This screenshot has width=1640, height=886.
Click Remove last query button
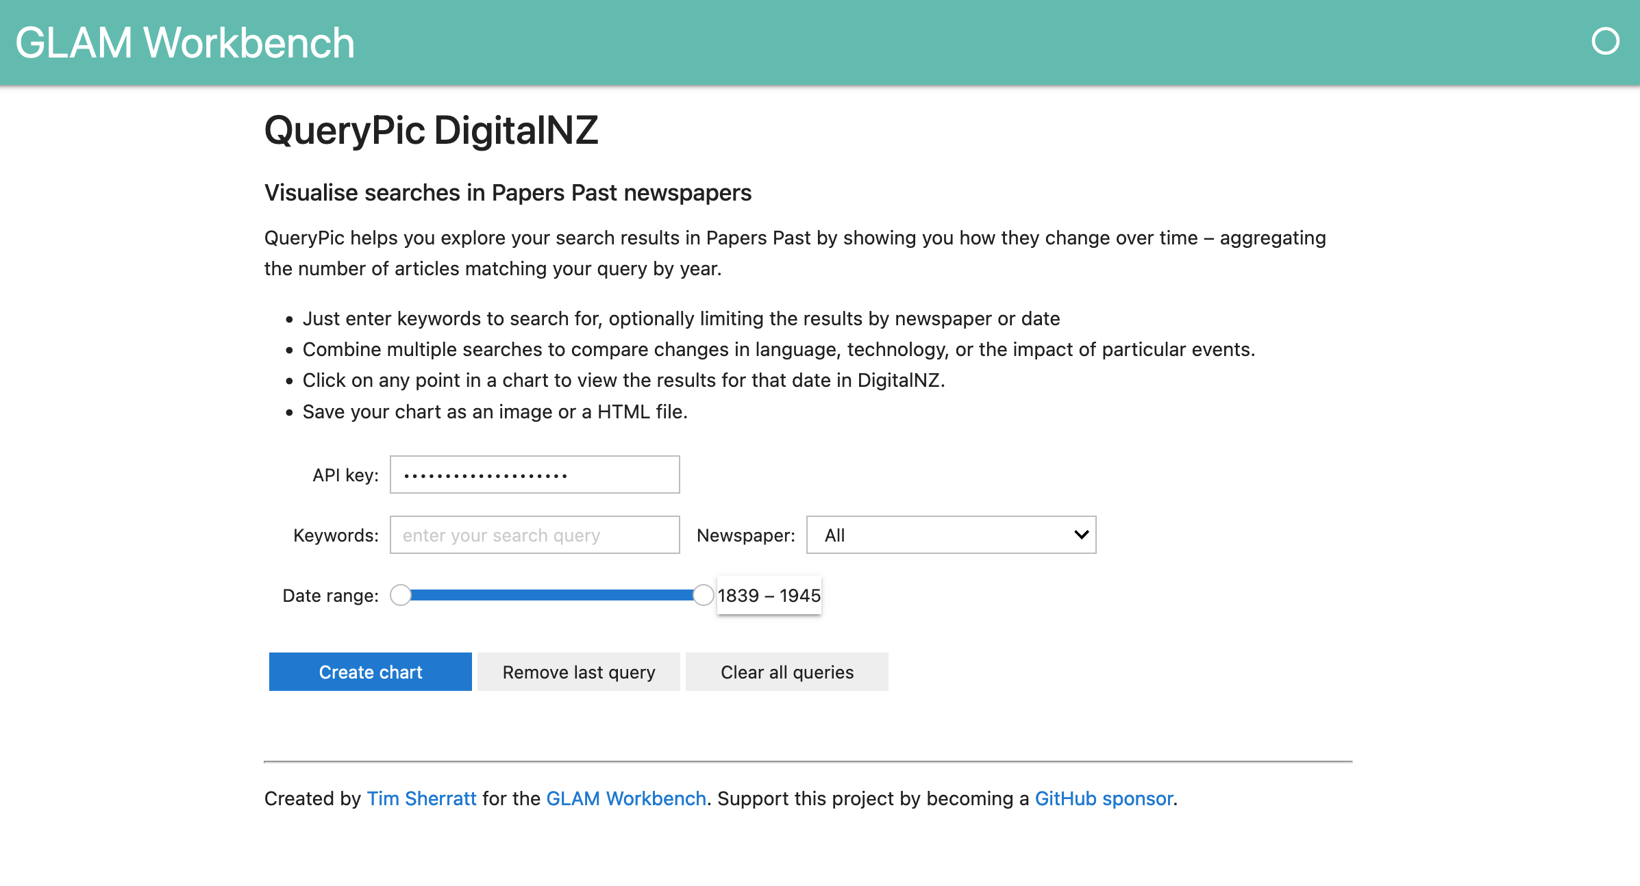578,672
